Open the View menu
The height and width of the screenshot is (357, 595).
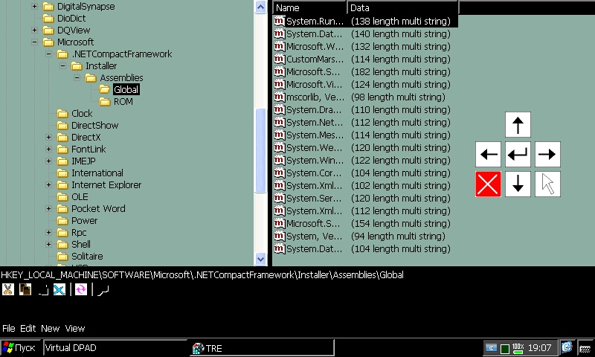click(75, 328)
